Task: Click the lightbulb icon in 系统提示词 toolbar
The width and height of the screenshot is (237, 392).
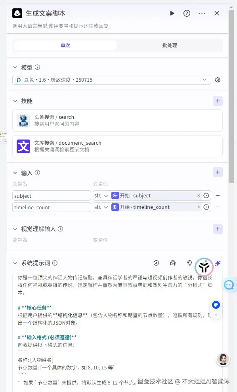Action: click(x=189, y=263)
